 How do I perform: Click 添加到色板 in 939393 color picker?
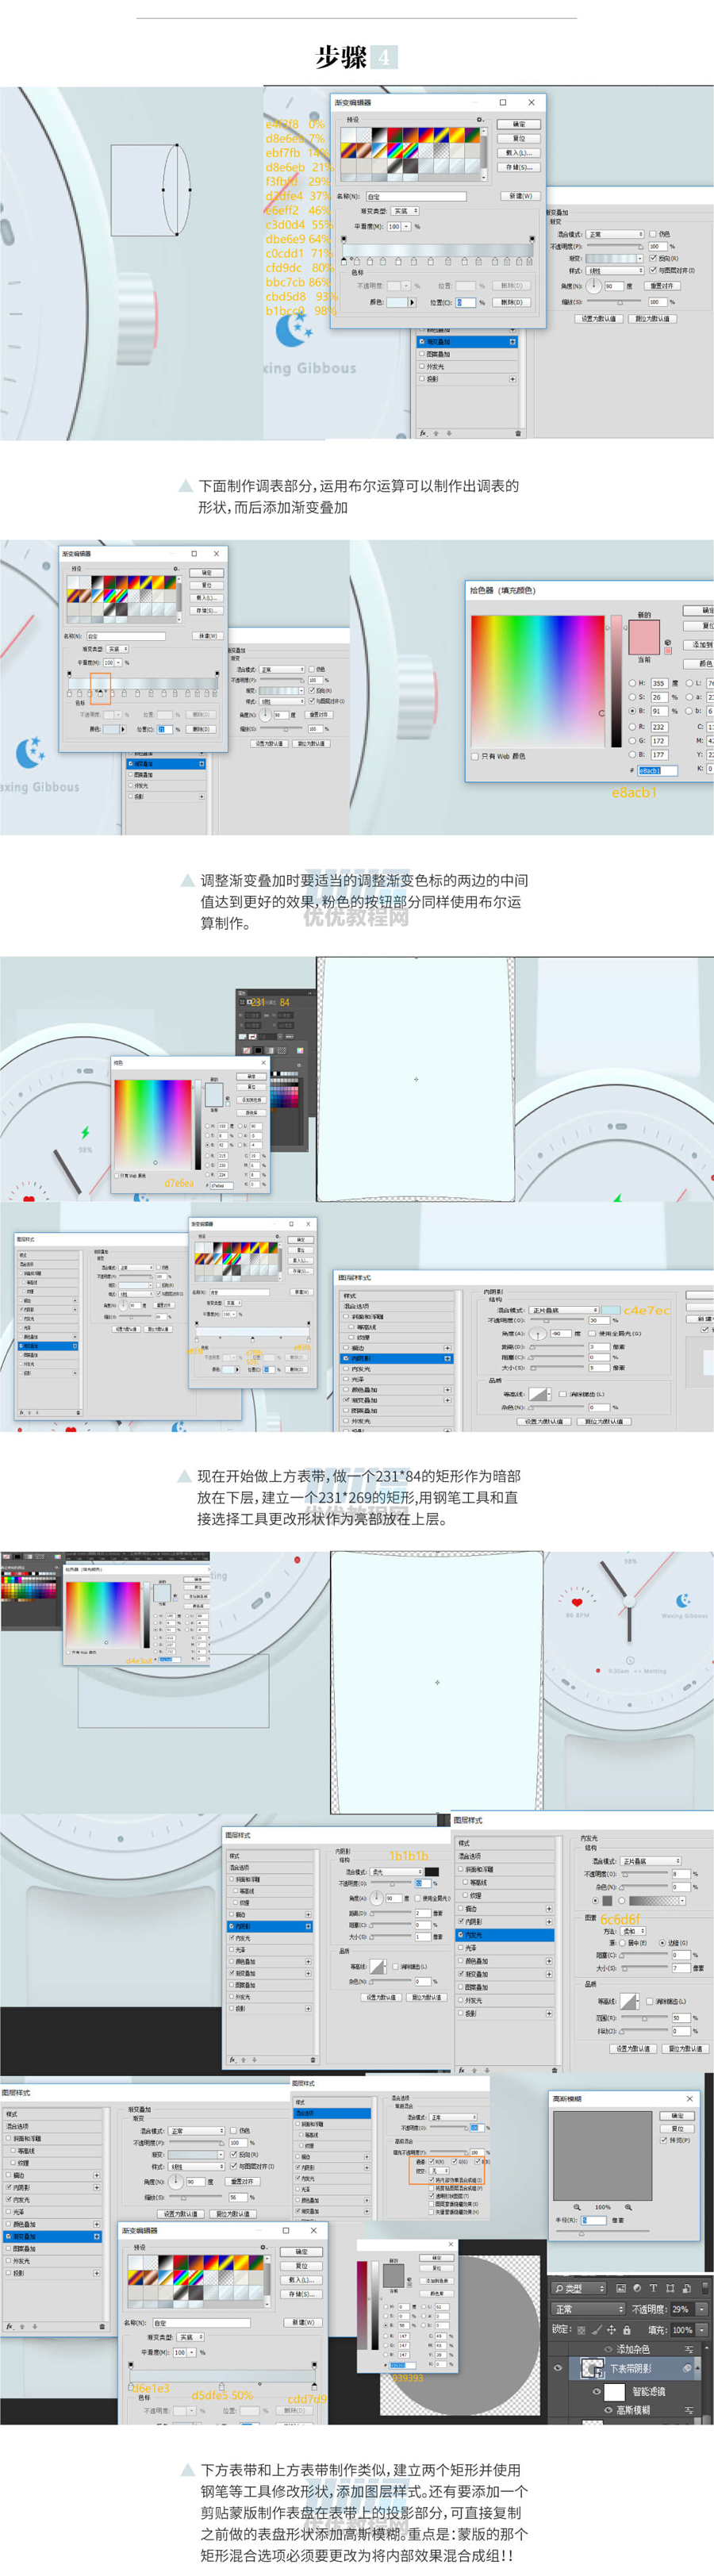437,2281
